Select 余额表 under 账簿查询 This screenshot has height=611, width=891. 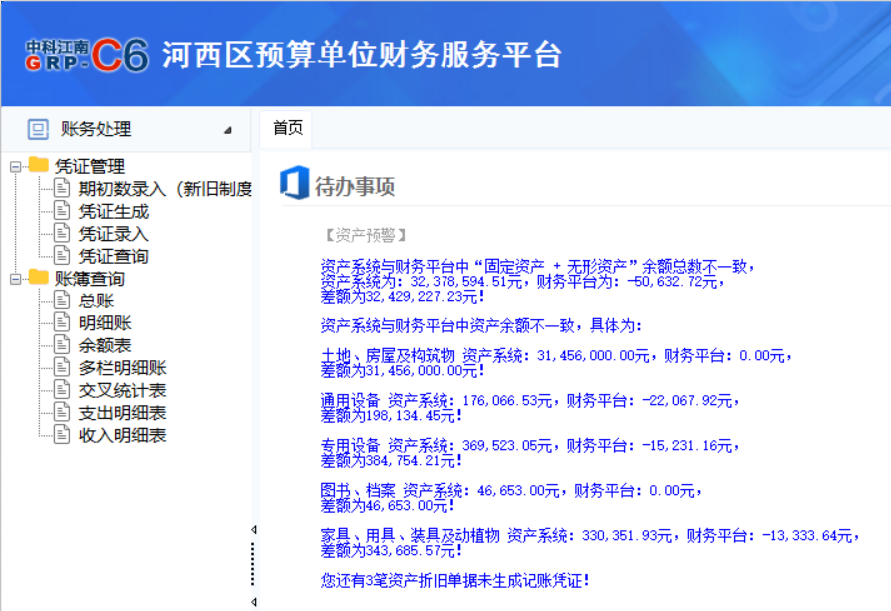[105, 345]
